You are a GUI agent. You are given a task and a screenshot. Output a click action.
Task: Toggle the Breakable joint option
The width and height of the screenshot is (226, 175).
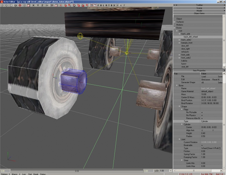(202, 145)
